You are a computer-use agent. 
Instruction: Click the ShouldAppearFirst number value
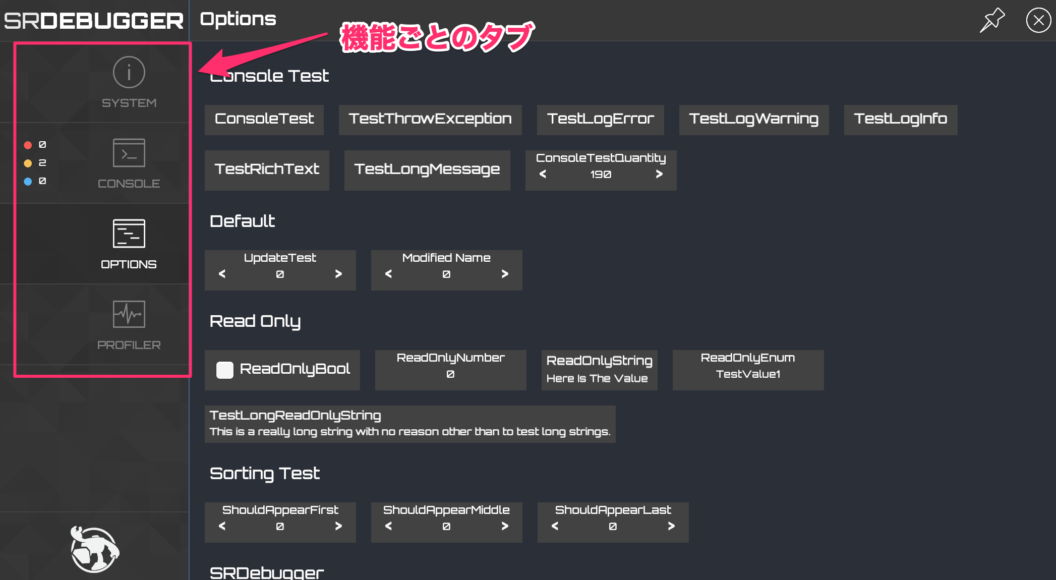(280, 526)
